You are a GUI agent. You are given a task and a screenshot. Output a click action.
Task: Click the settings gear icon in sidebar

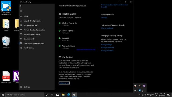(21, 87)
